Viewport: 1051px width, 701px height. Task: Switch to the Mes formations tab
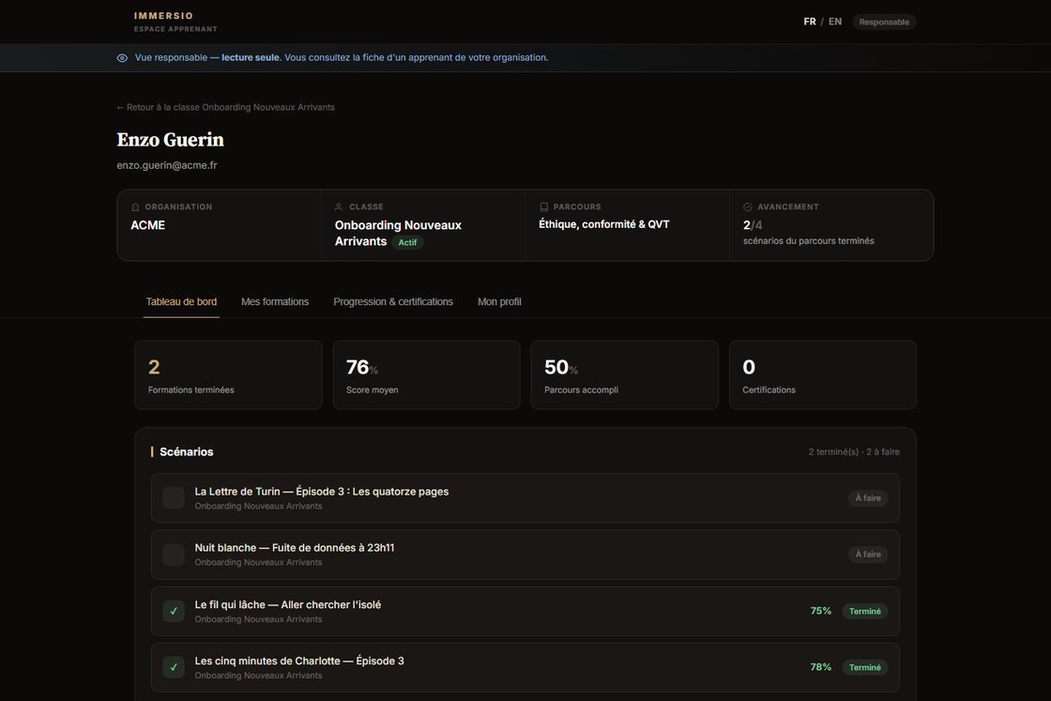pyautogui.click(x=275, y=301)
